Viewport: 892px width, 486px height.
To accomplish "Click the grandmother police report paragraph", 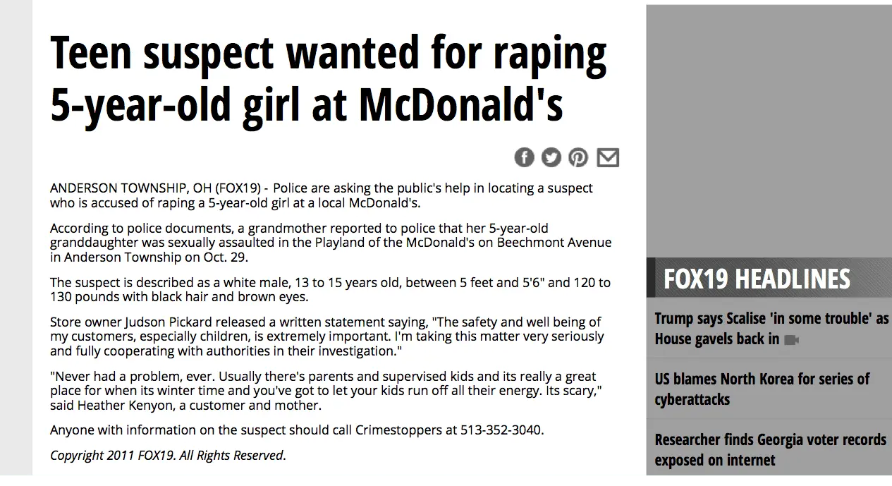I will [331, 243].
